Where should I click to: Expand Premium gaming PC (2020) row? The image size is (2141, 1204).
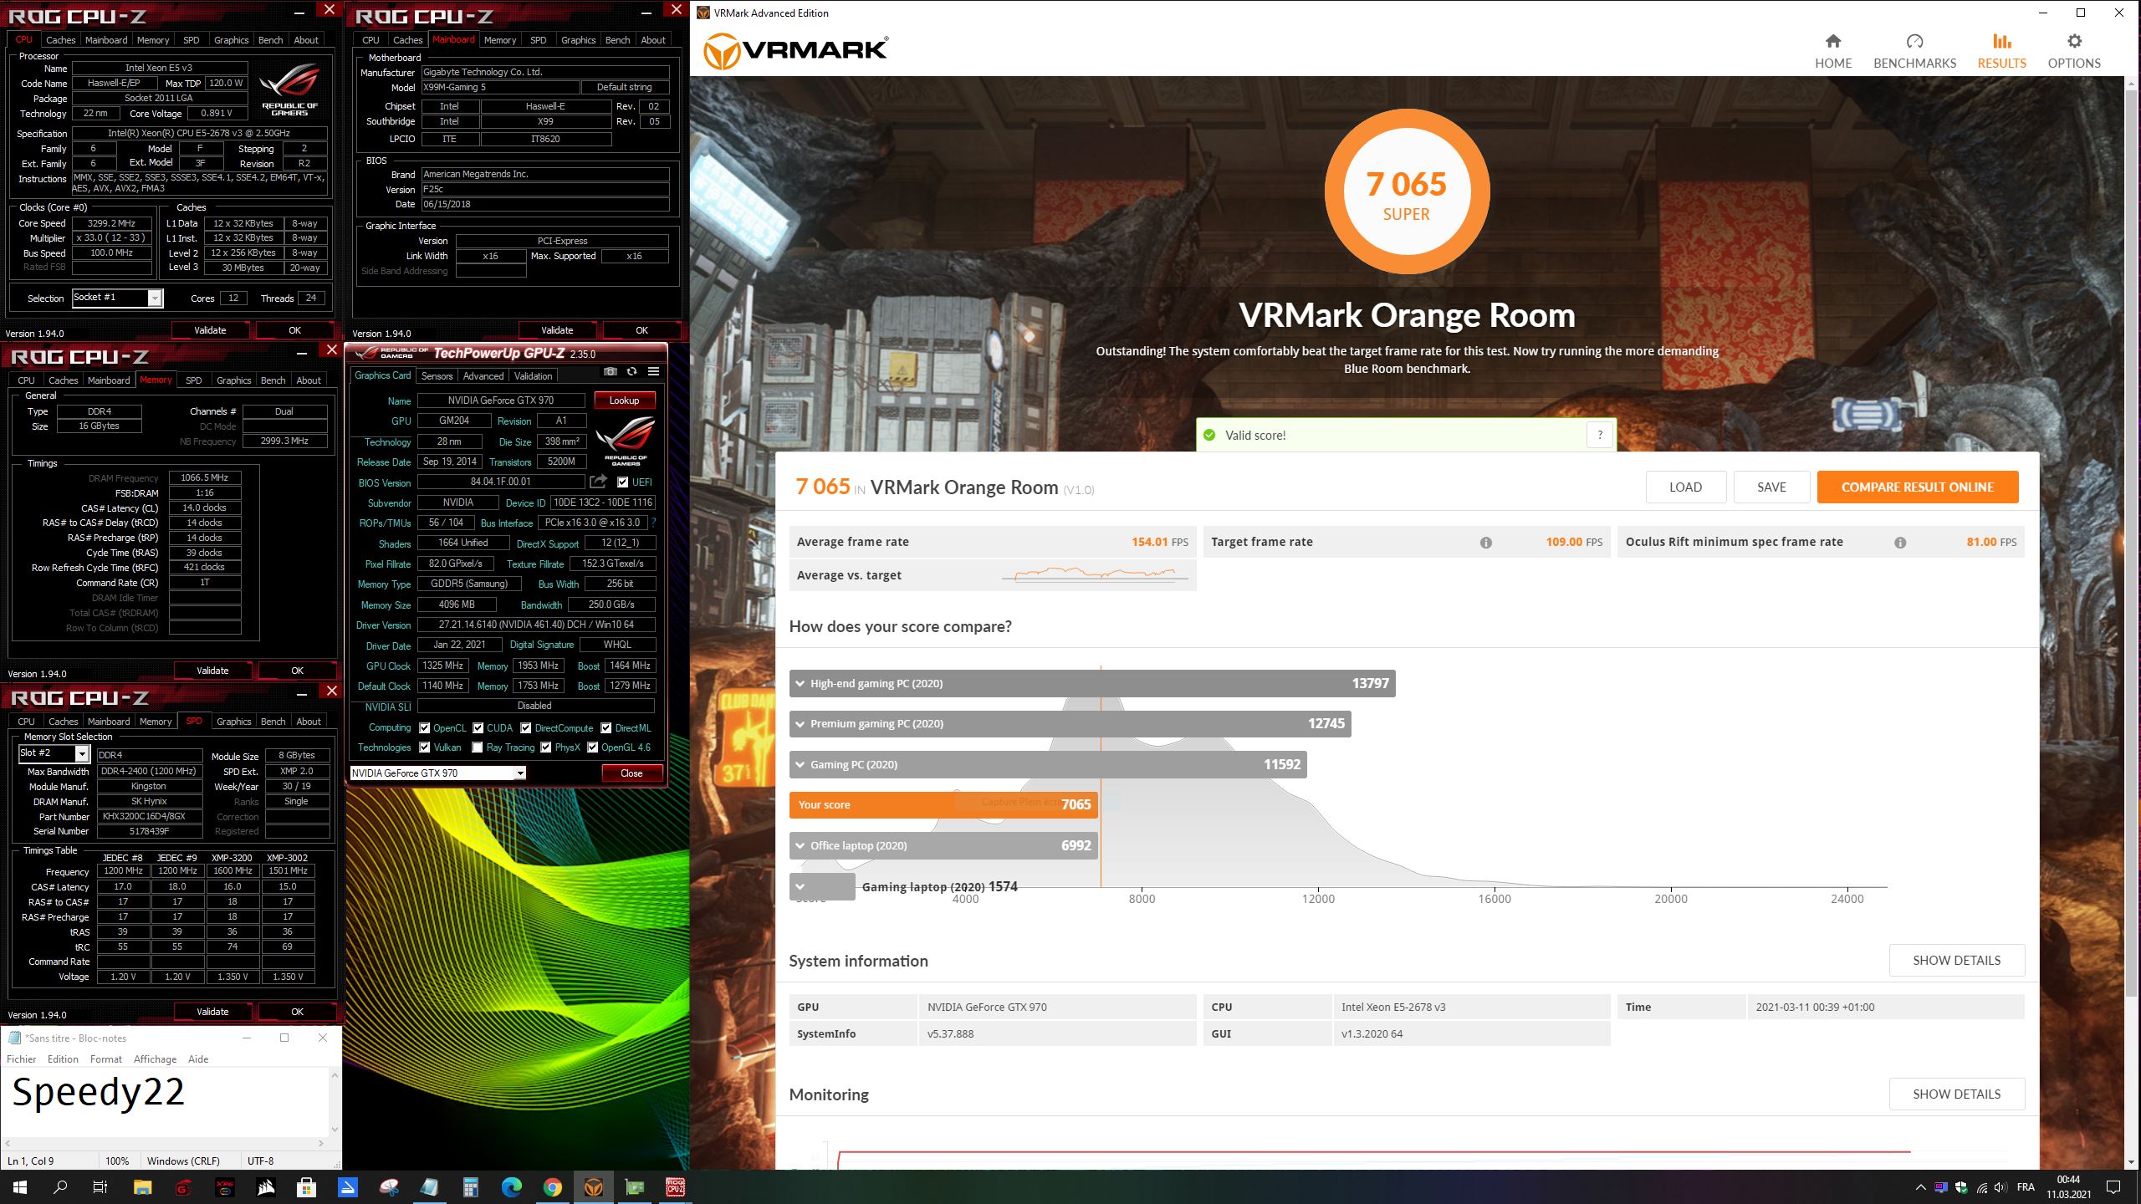(x=1070, y=723)
